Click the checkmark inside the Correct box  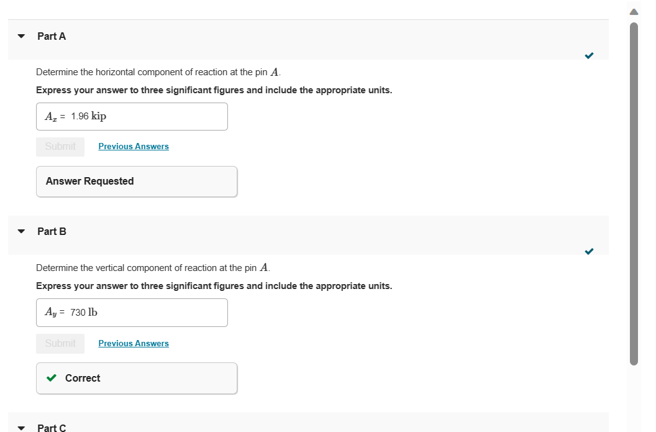[x=52, y=378]
